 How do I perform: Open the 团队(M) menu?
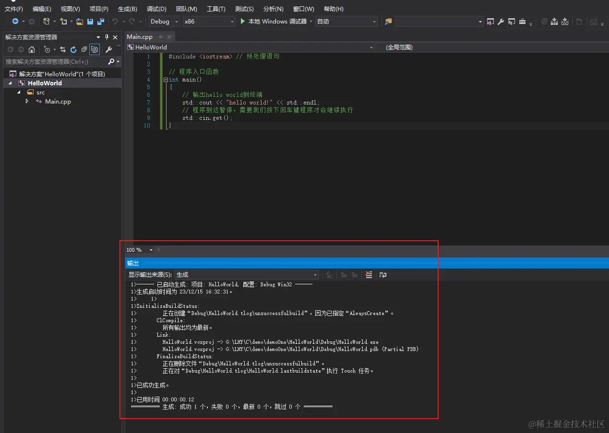point(187,9)
